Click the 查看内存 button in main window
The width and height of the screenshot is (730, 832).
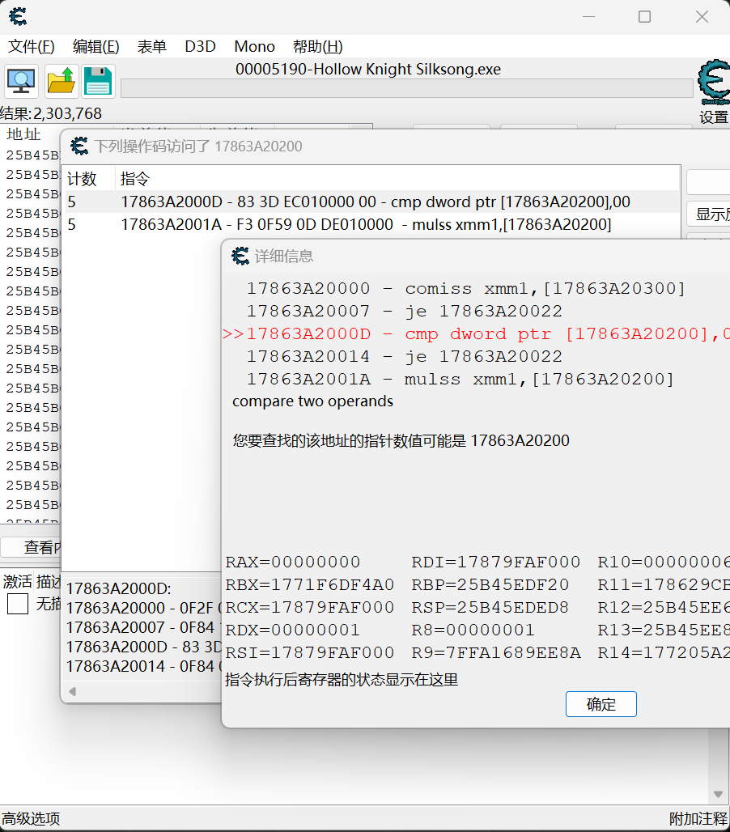click(x=32, y=547)
